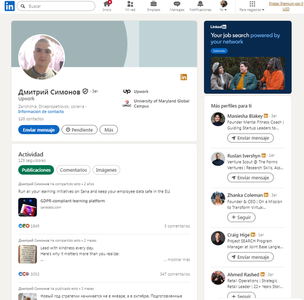Open Probar Premium link

(x=286, y=6)
